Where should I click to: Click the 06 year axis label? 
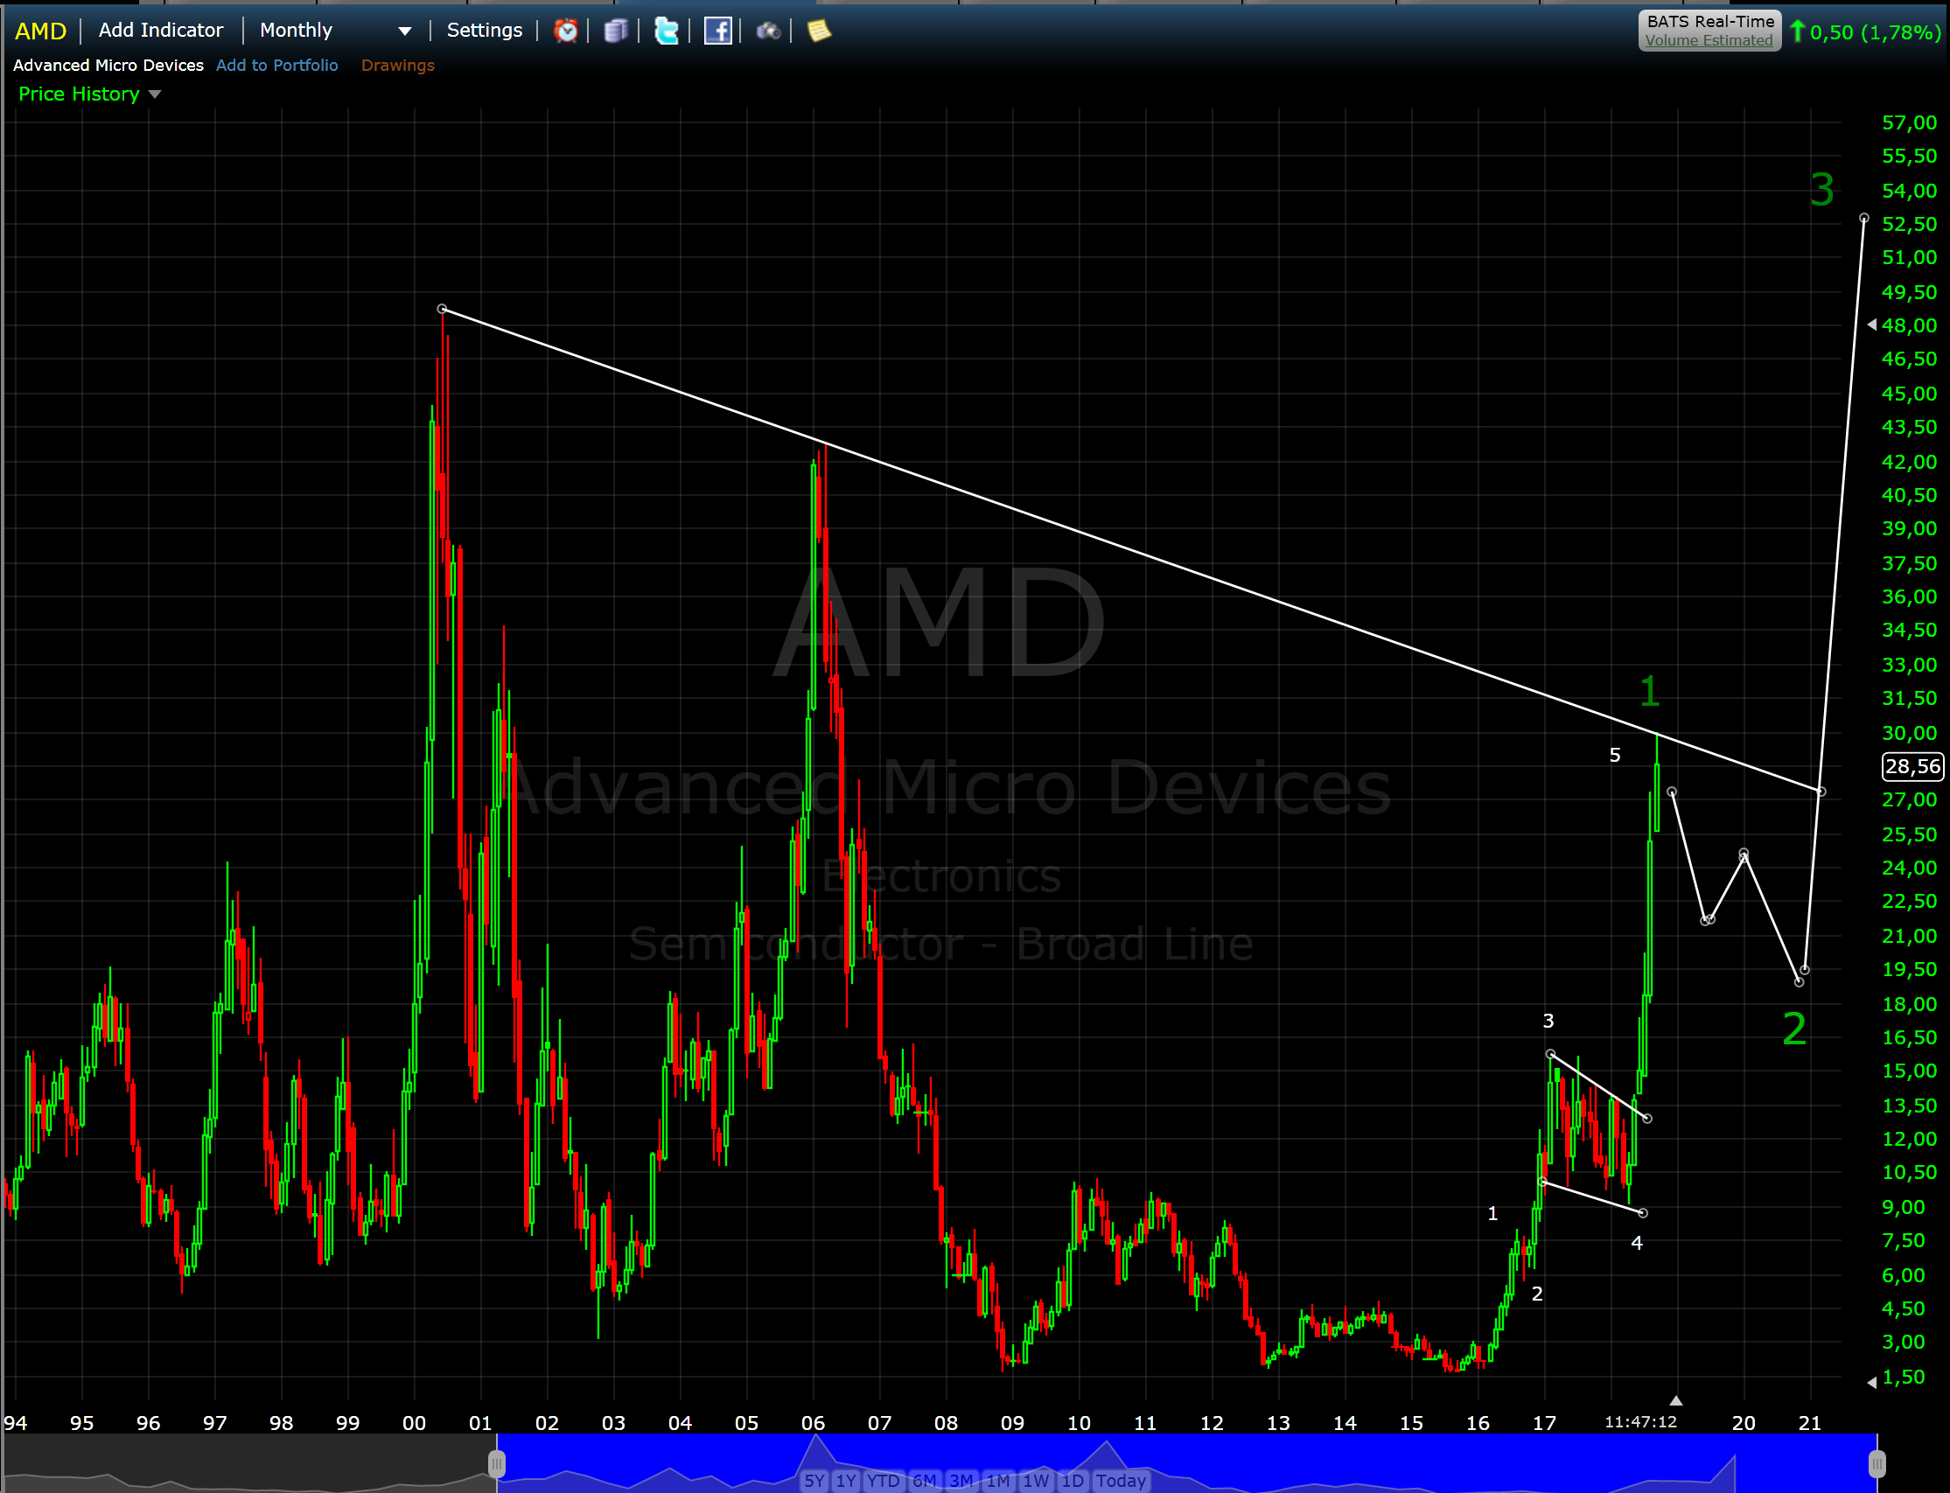click(x=813, y=1423)
